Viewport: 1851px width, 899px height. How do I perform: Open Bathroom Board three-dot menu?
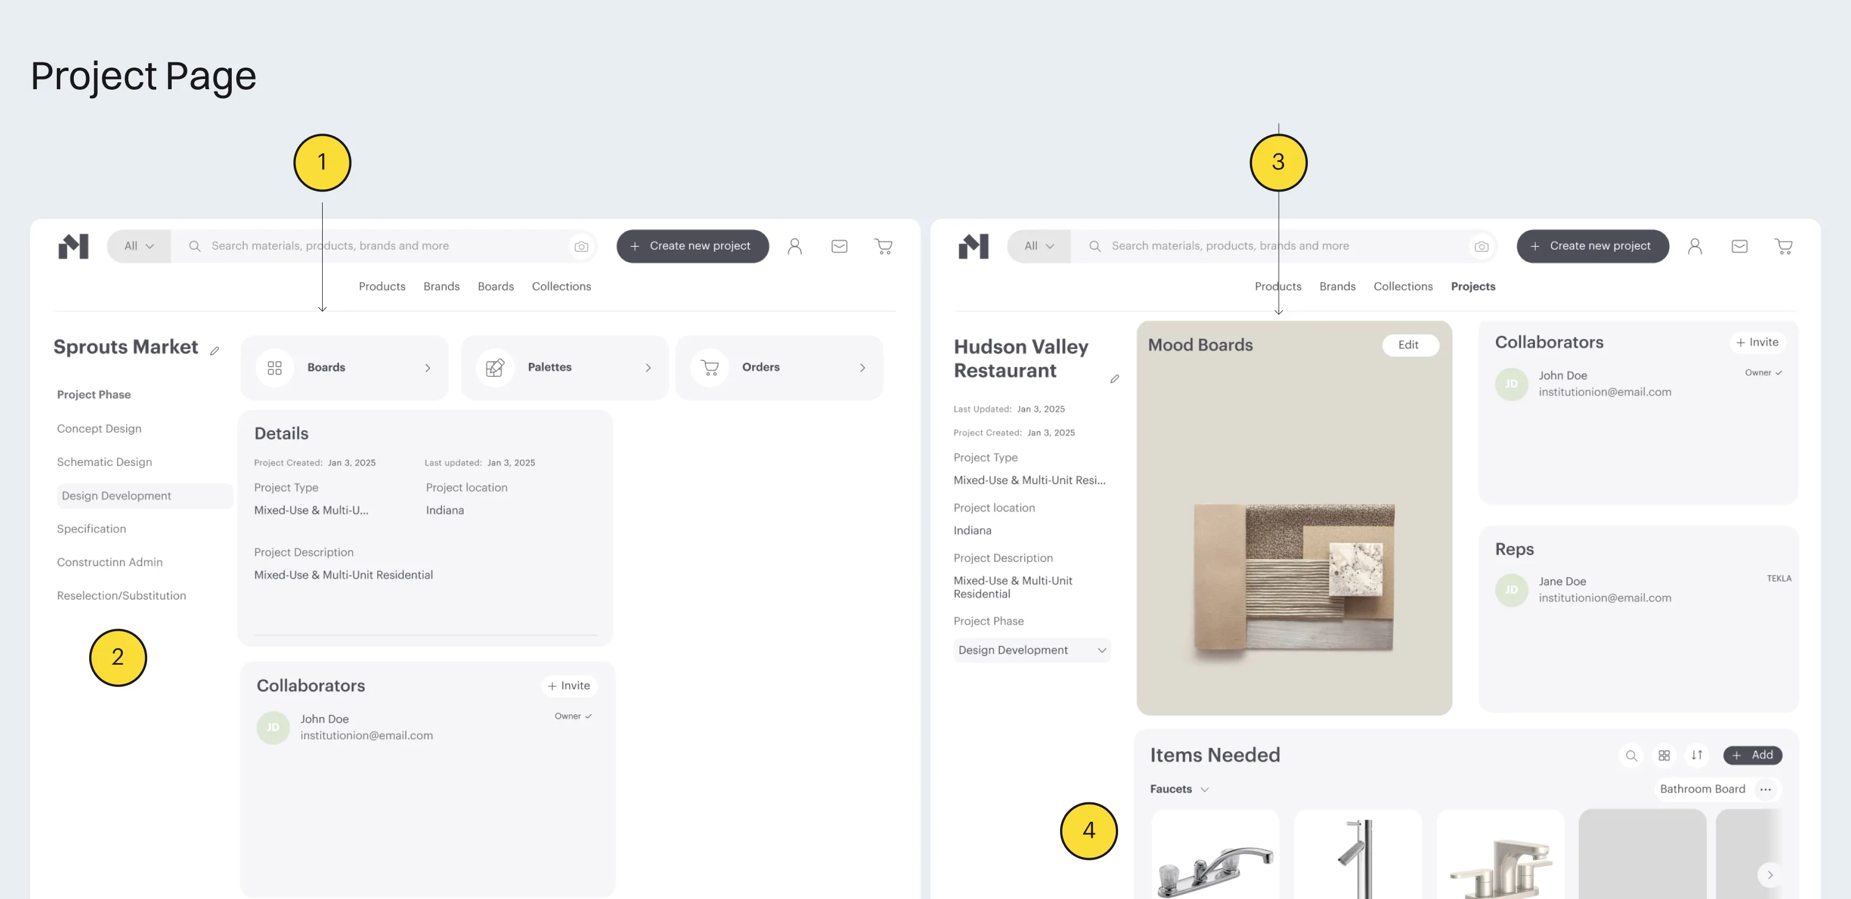tap(1765, 789)
